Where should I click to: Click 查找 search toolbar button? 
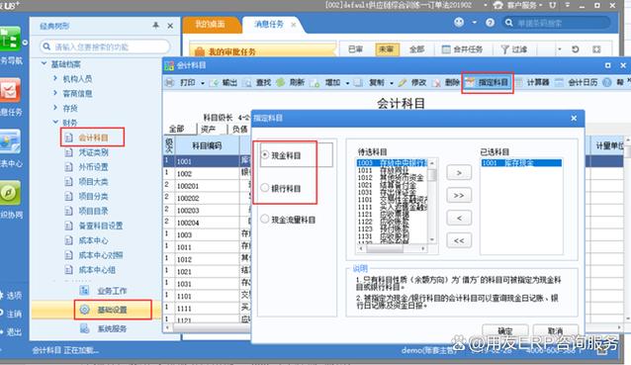(258, 82)
